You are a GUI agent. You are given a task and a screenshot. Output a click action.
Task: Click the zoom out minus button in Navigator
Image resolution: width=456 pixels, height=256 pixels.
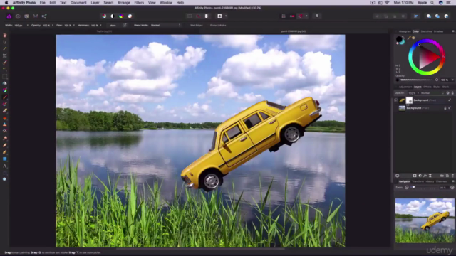[x=407, y=188]
